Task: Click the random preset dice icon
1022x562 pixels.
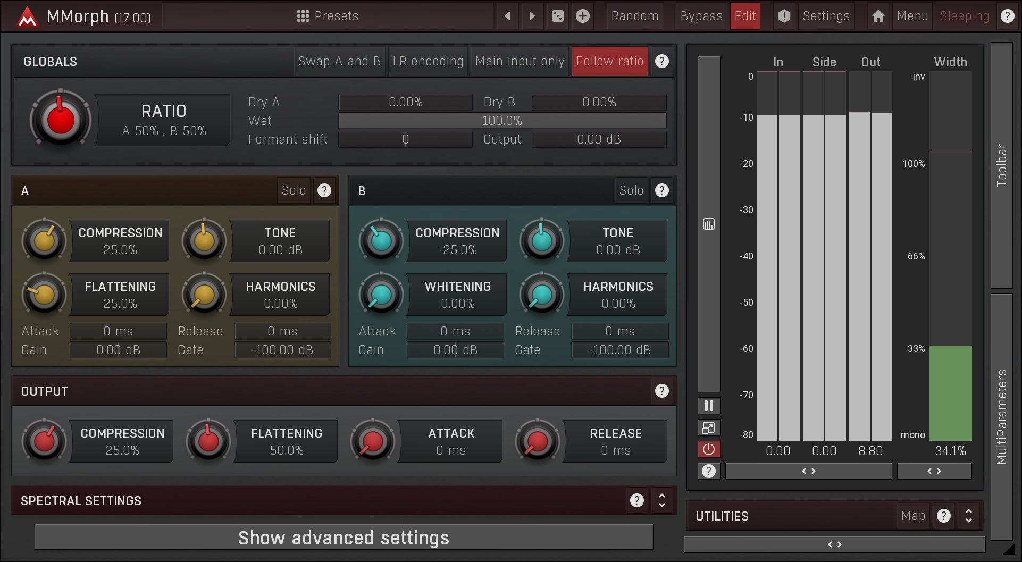Action: [557, 16]
